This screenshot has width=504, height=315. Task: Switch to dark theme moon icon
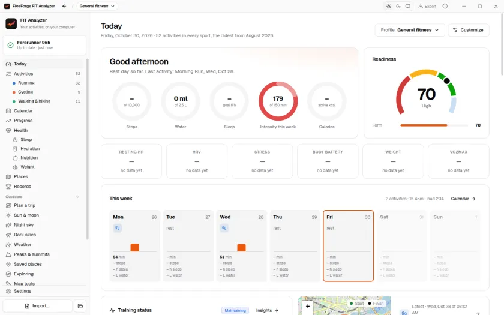[x=398, y=6]
